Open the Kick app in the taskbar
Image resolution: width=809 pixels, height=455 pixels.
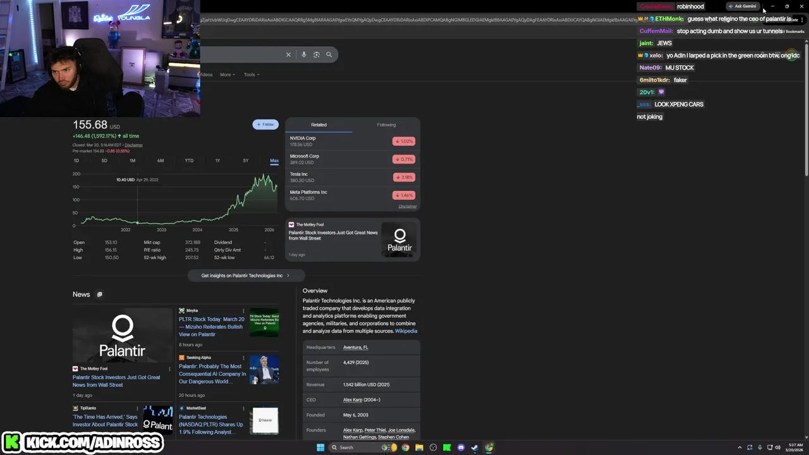pyautogui.click(x=447, y=447)
